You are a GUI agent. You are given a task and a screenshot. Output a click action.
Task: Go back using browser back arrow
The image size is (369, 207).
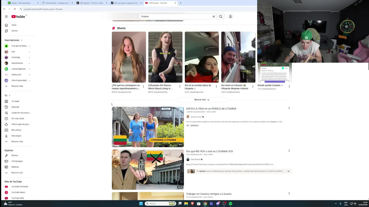(x=4, y=9)
